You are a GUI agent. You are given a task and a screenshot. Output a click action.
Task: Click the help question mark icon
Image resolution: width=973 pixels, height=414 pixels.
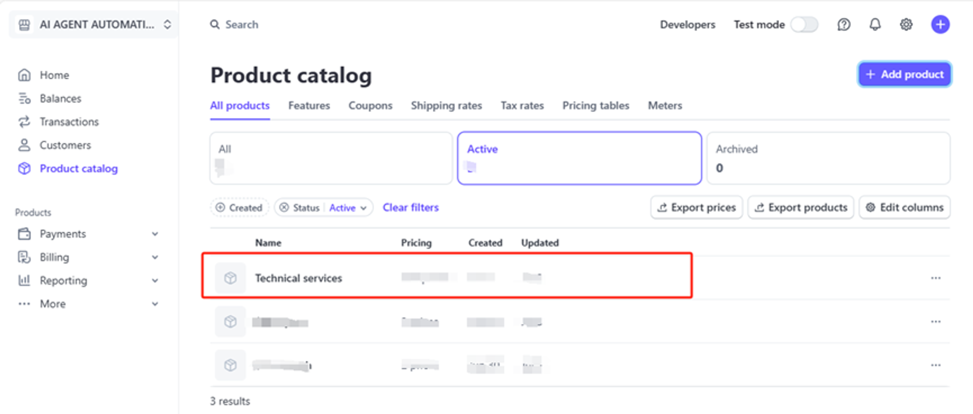pyautogui.click(x=844, y=24)
